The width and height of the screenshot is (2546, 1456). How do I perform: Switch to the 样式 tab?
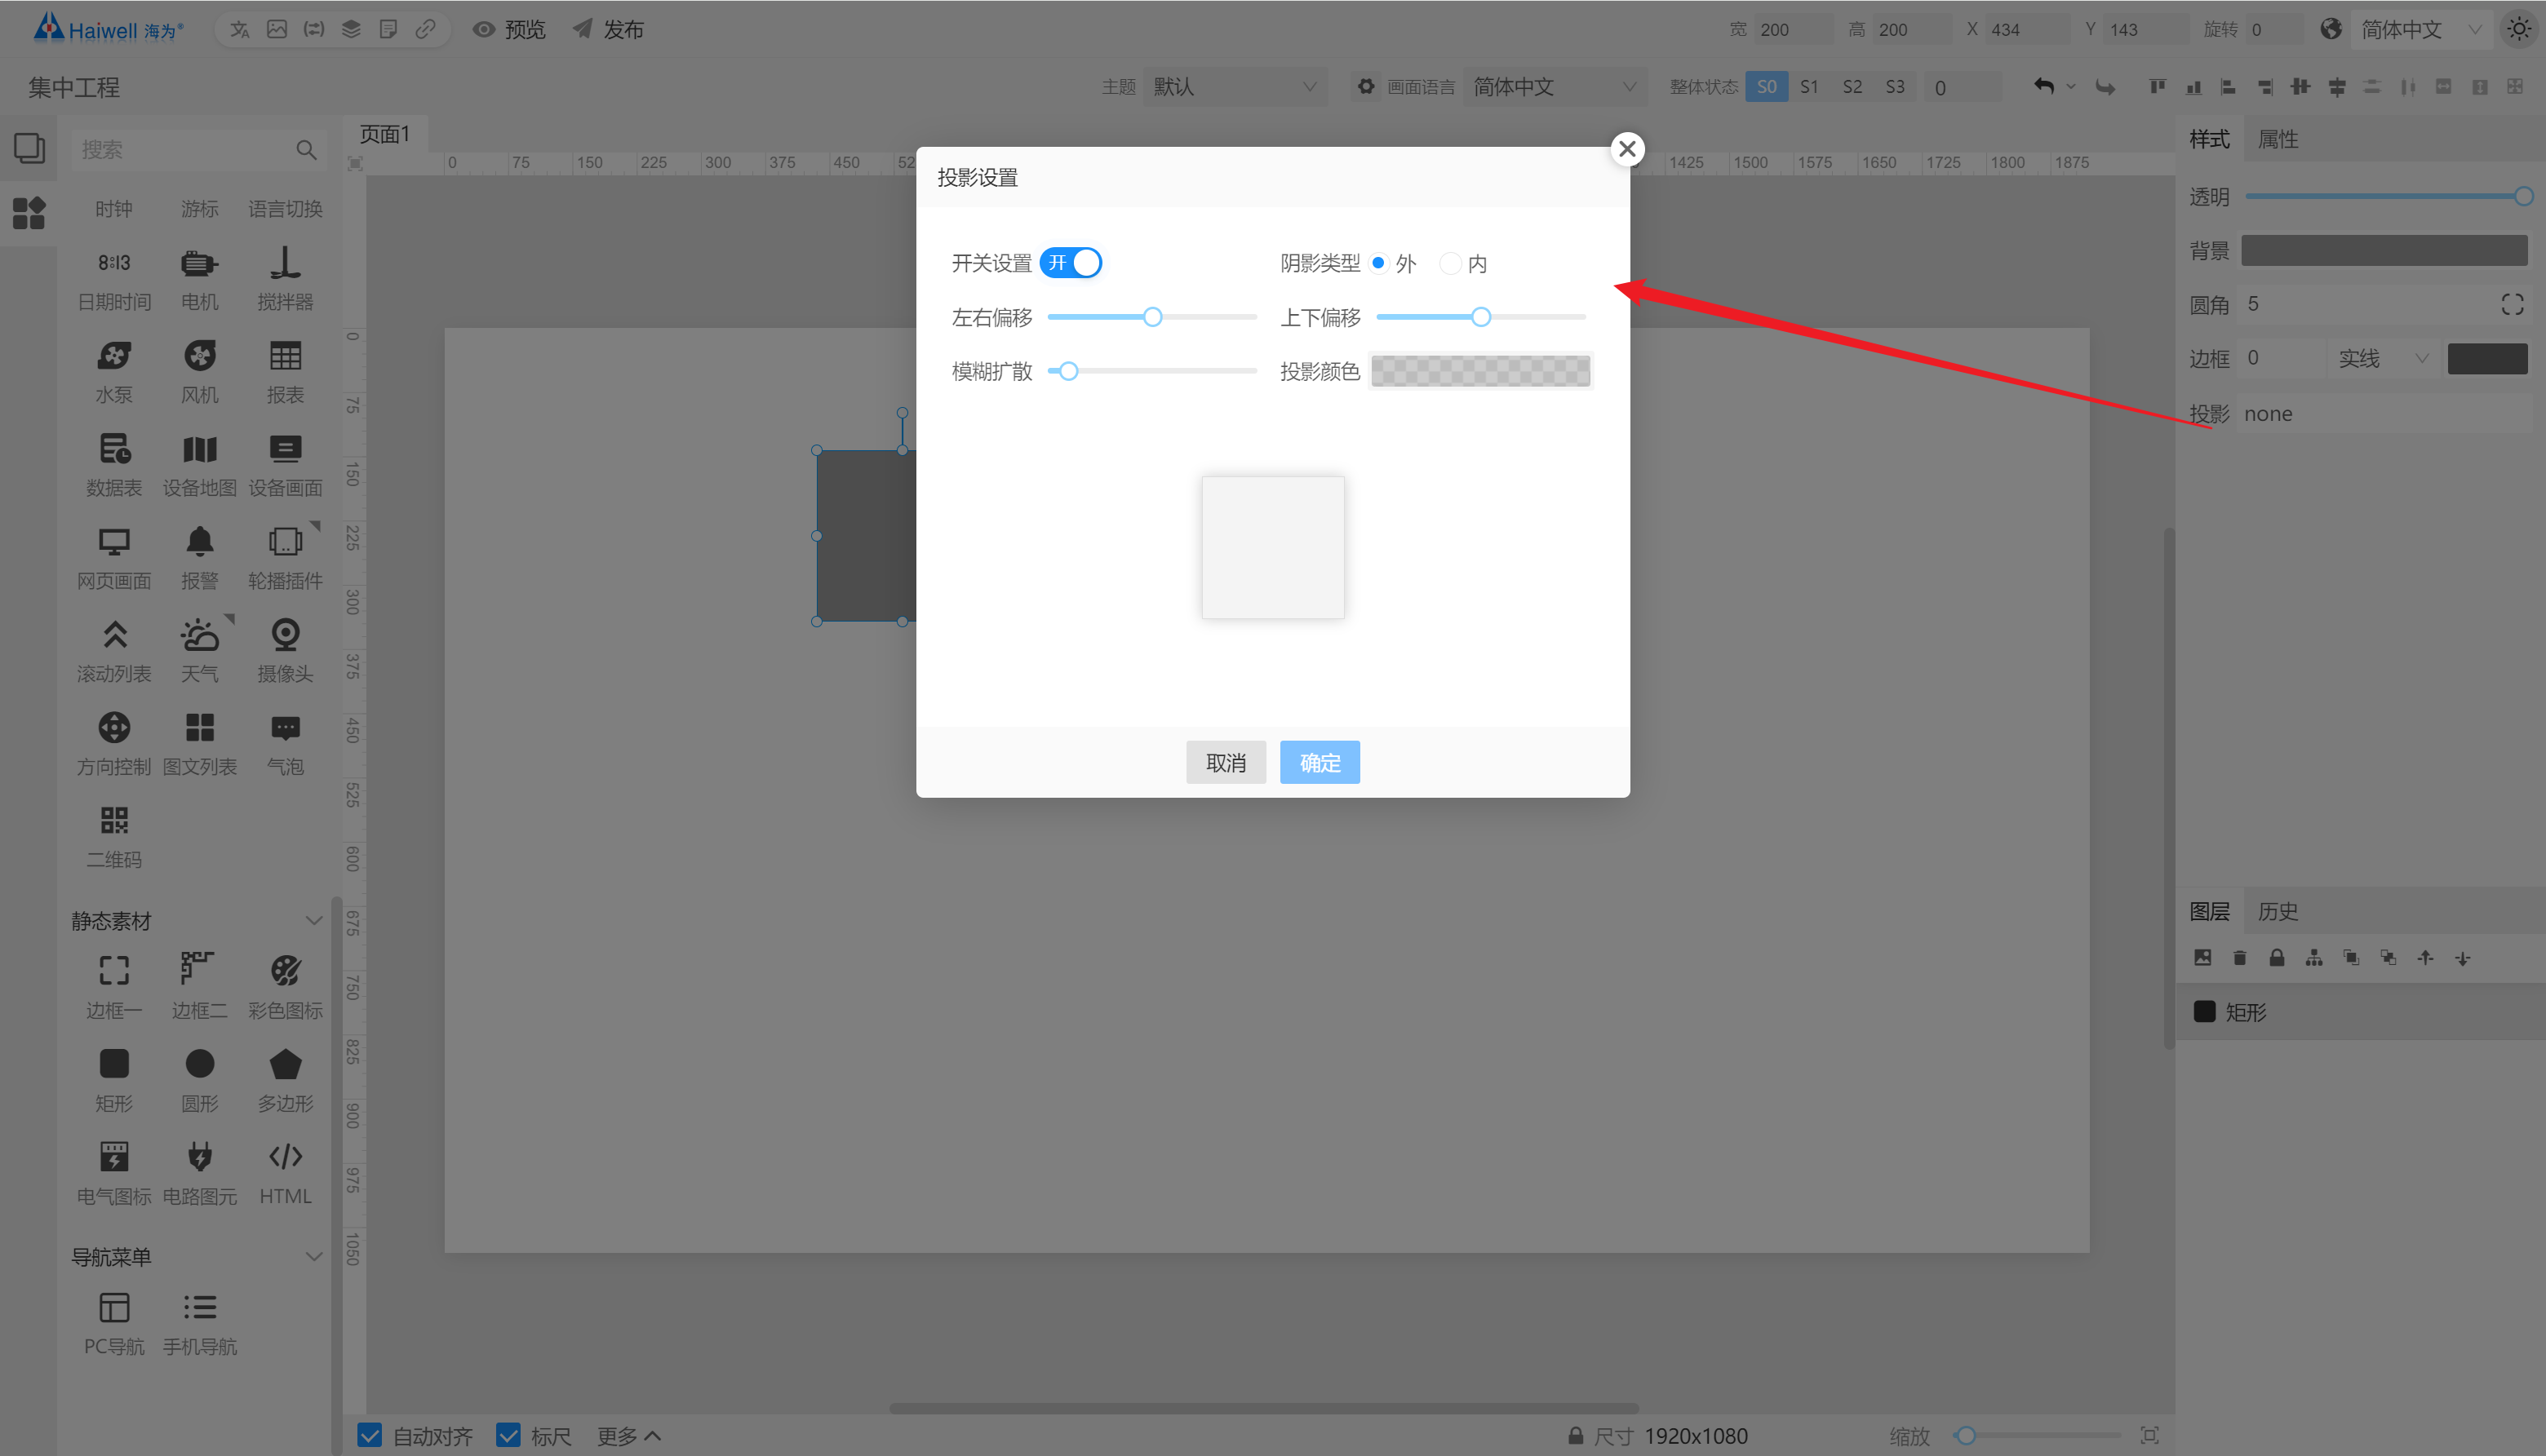point(2209,139)
